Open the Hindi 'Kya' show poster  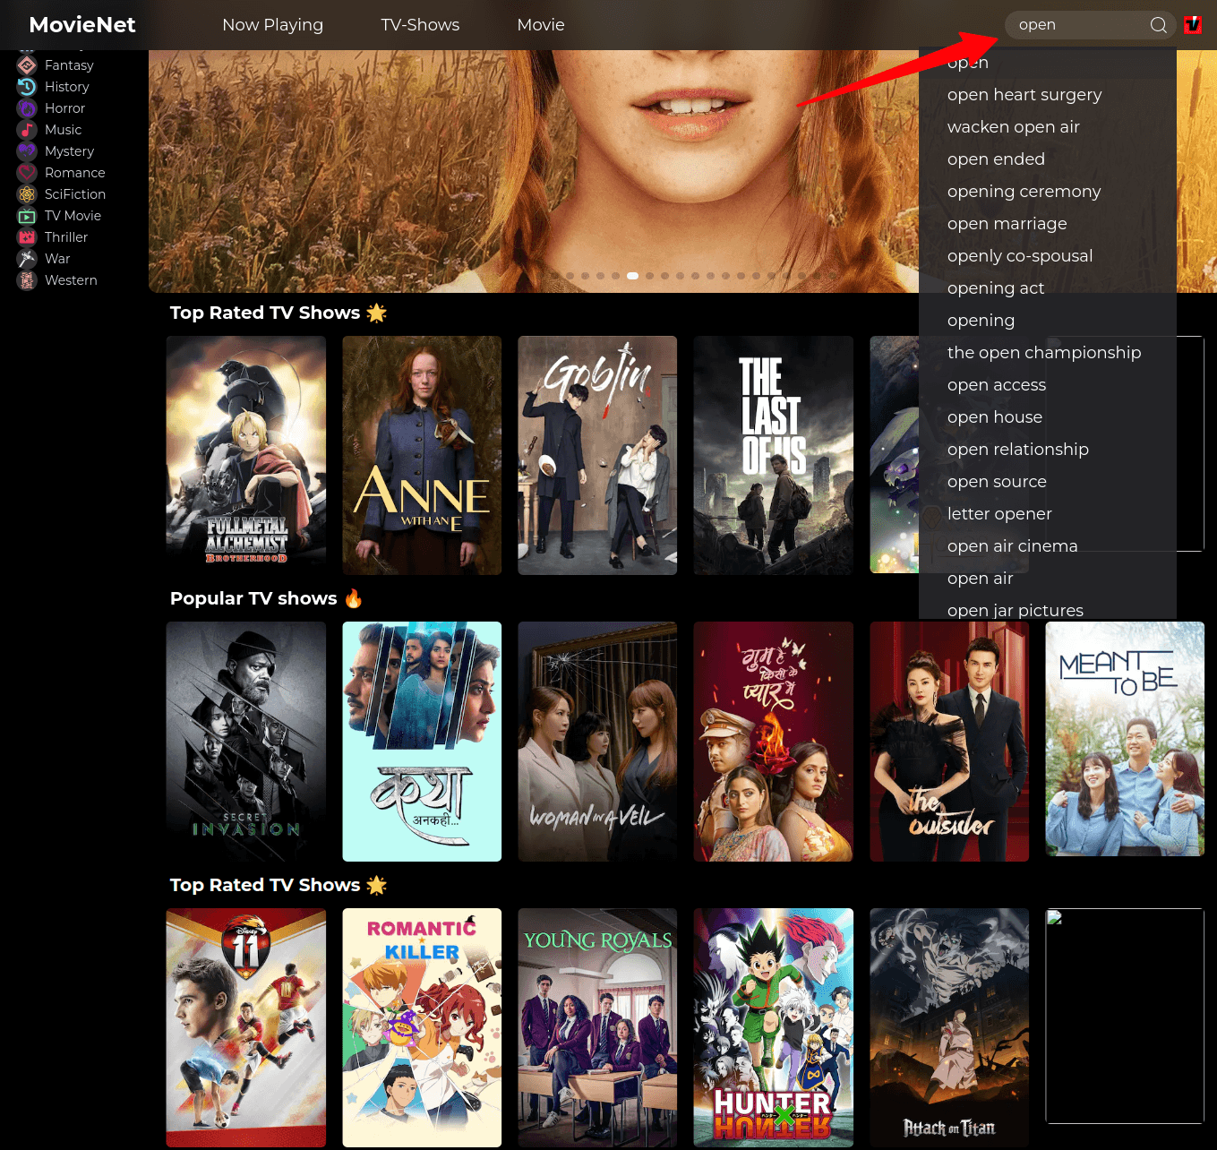tap(422, 742)
